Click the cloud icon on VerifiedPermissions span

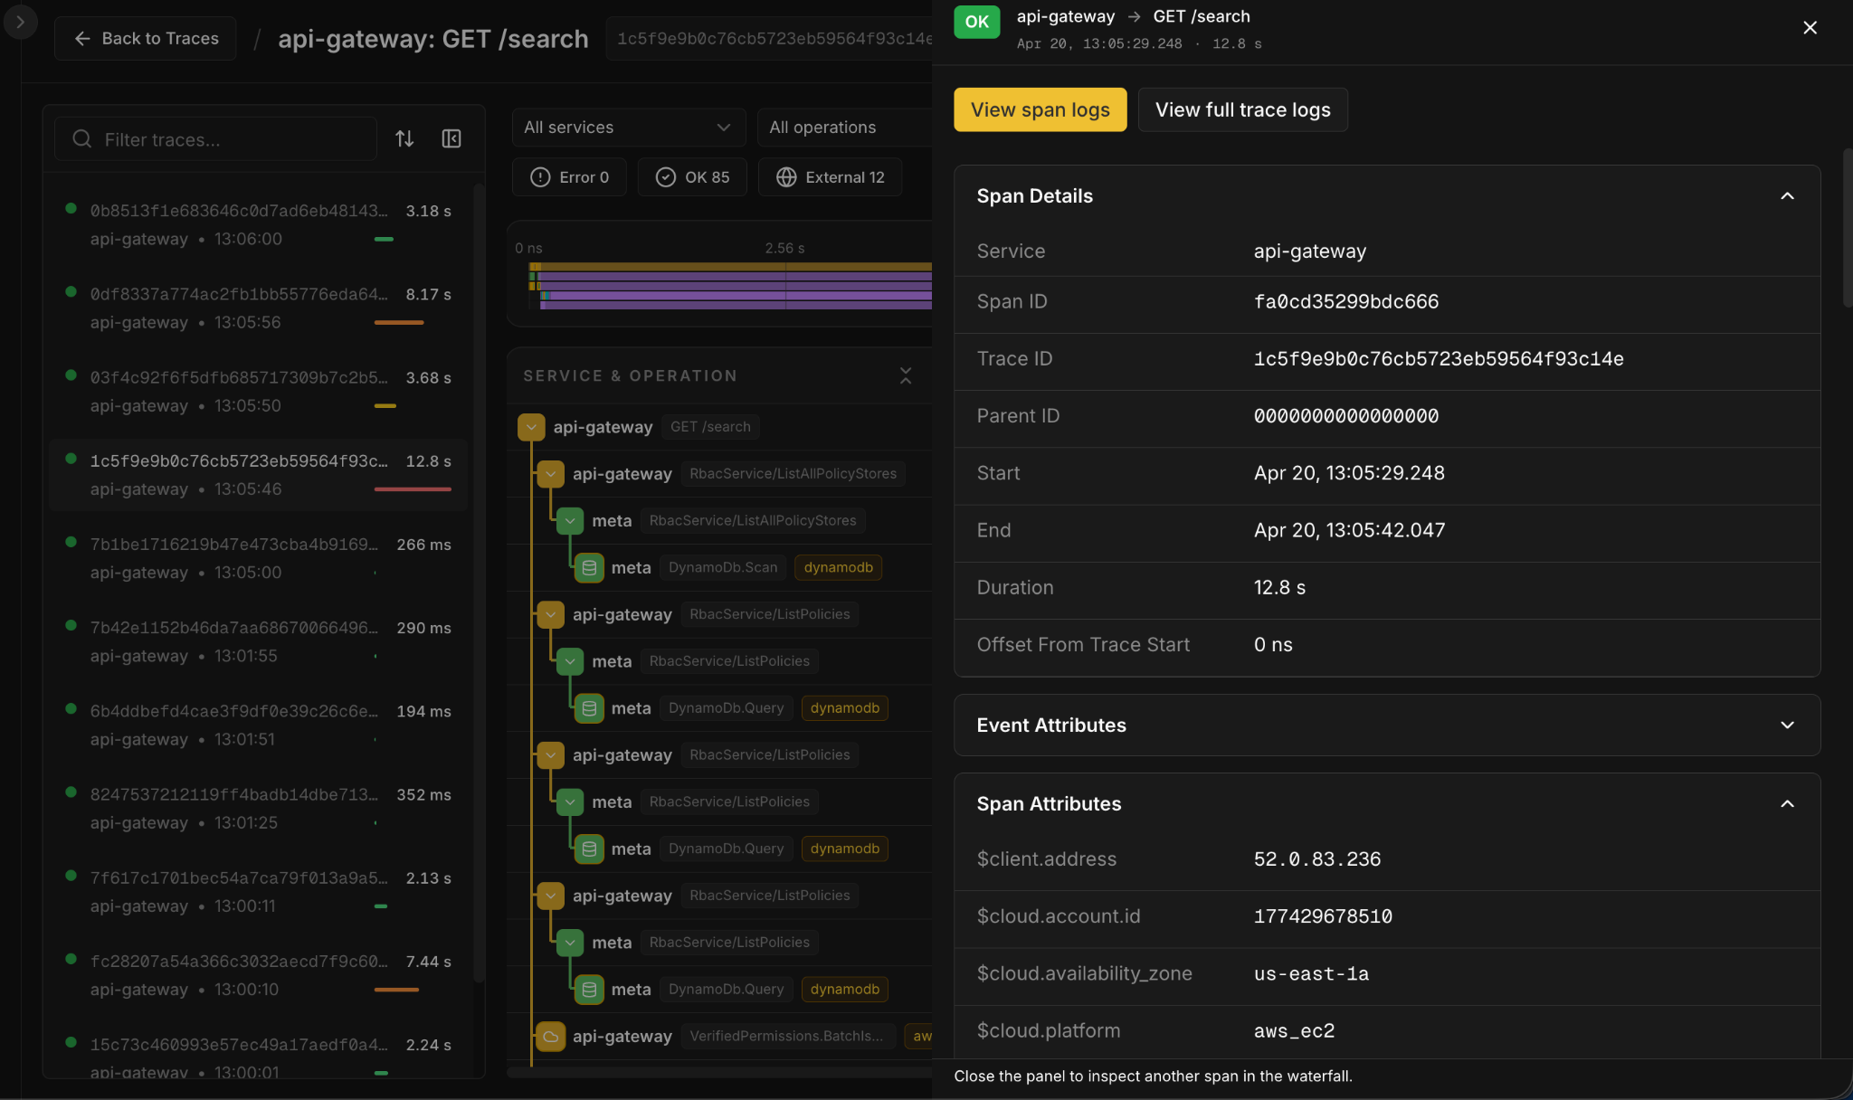click(x=550, y=1036)
